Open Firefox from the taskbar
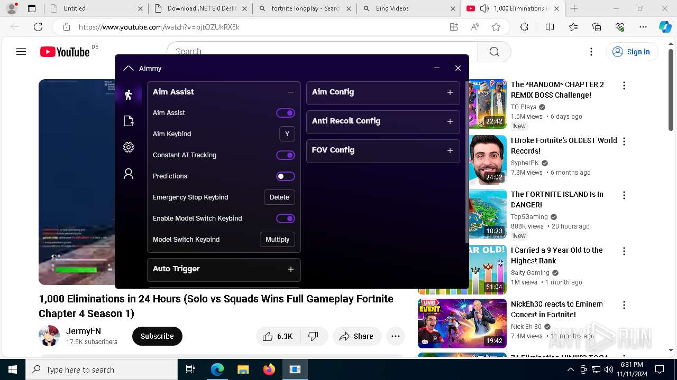The width and height of the screenshot is (677, 380). click(x=269, y=369)
